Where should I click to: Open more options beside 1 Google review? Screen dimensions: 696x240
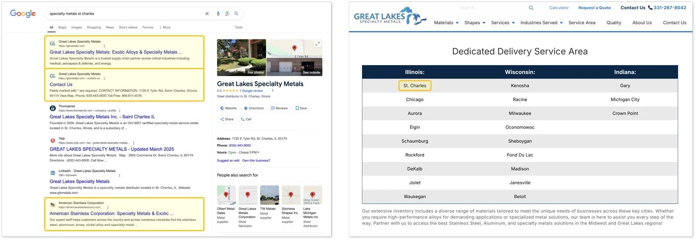[x=272, y=91]
